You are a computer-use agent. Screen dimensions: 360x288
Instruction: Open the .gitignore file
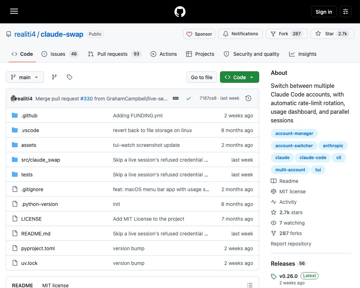click(x=32, y=189)
